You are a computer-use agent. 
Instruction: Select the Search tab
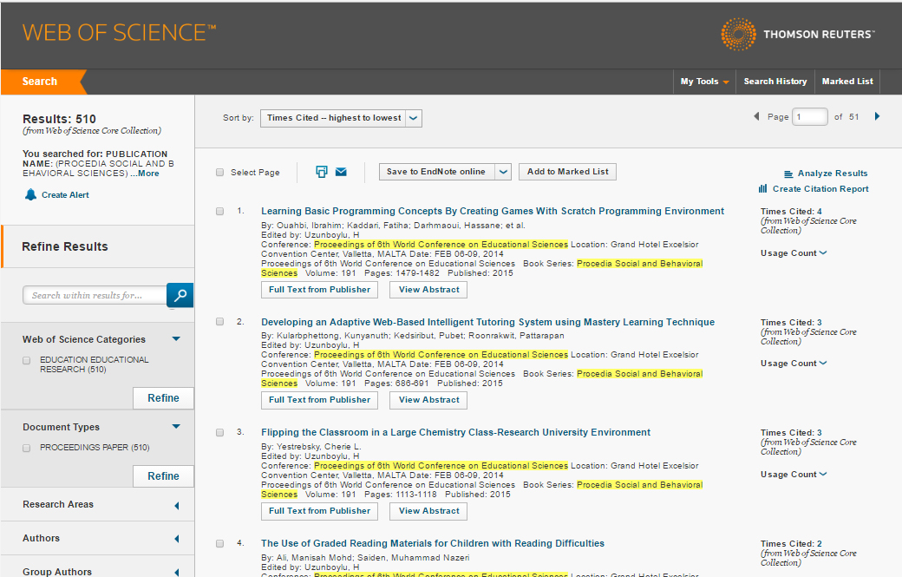click(40, 82)
